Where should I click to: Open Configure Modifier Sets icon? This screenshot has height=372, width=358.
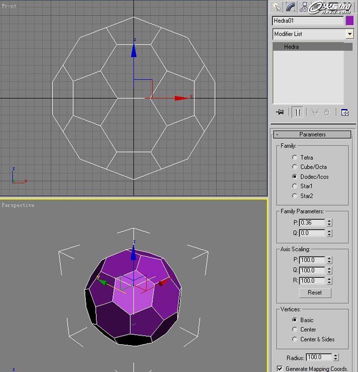pyautogui.click(x=345, y=112)
